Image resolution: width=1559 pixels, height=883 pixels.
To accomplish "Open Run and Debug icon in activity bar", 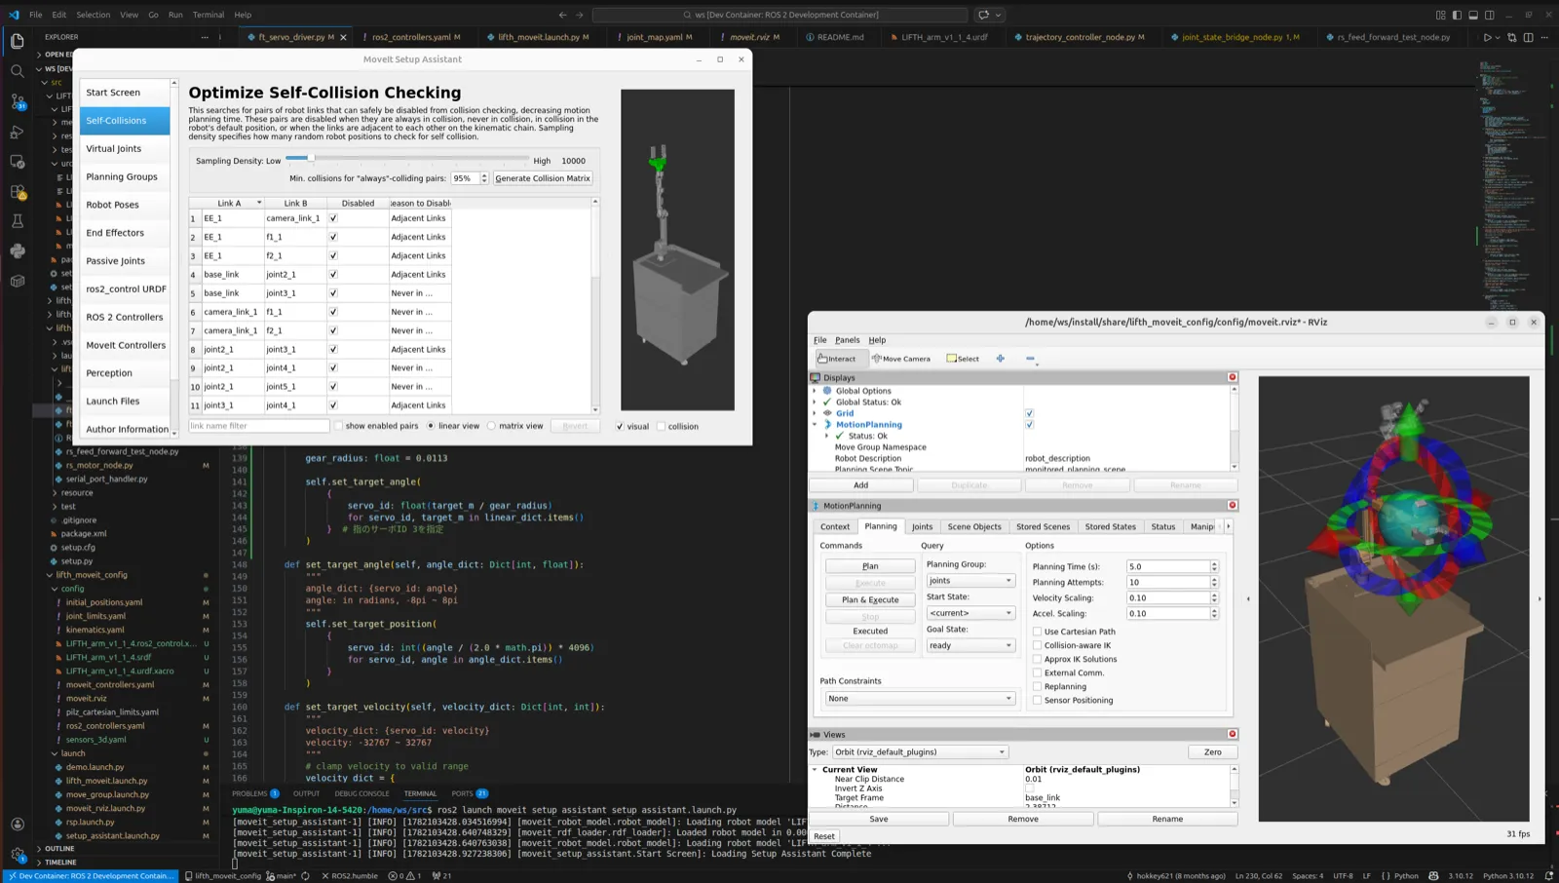I will (17, 132).
